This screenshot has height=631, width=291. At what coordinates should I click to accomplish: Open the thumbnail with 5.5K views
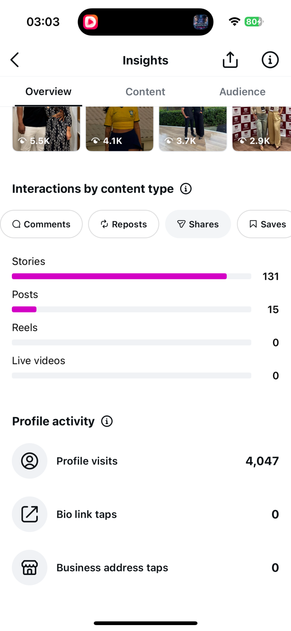46,129
